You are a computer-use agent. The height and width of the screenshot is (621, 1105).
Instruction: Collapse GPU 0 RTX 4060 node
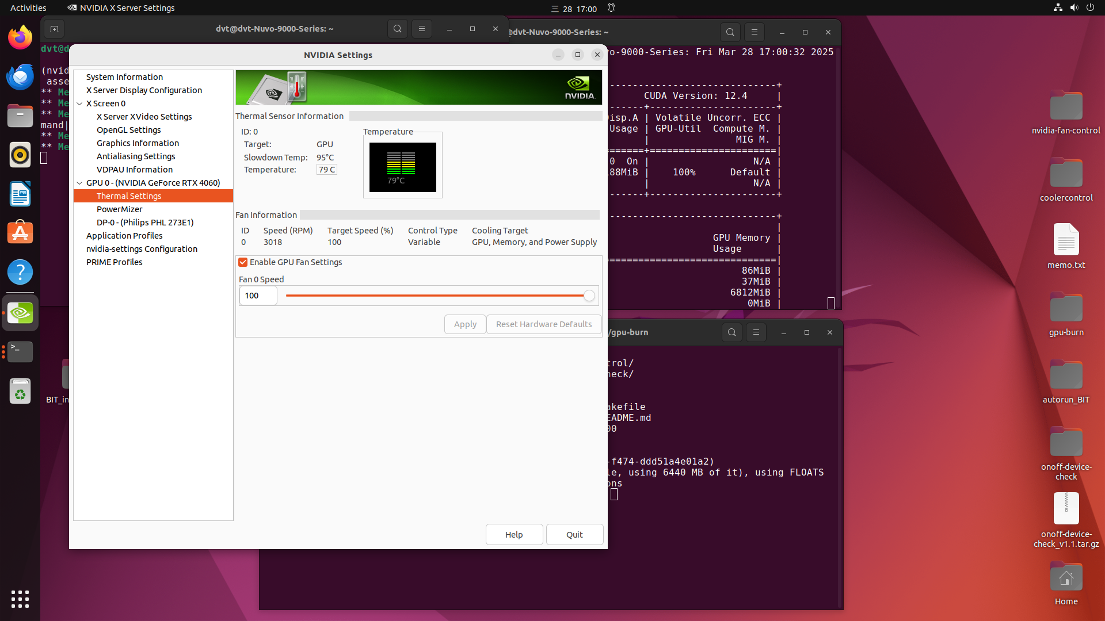point(79,183)
